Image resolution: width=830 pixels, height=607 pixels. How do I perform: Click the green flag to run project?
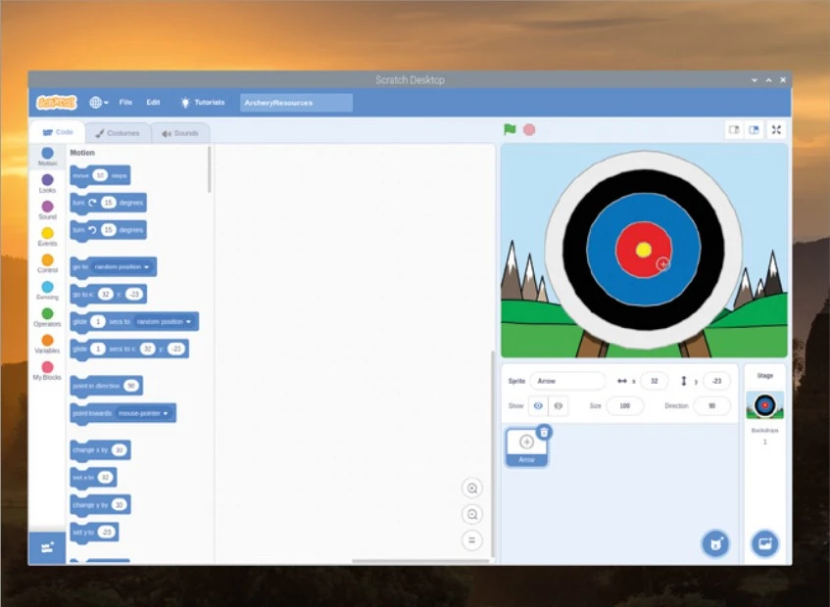point(510,129)
